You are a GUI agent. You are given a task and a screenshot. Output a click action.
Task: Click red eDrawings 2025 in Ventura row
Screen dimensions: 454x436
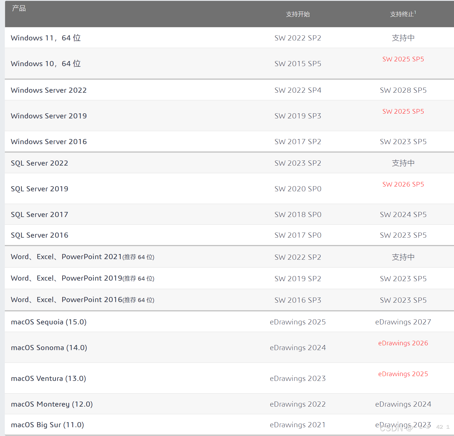(x=403, y=374)
